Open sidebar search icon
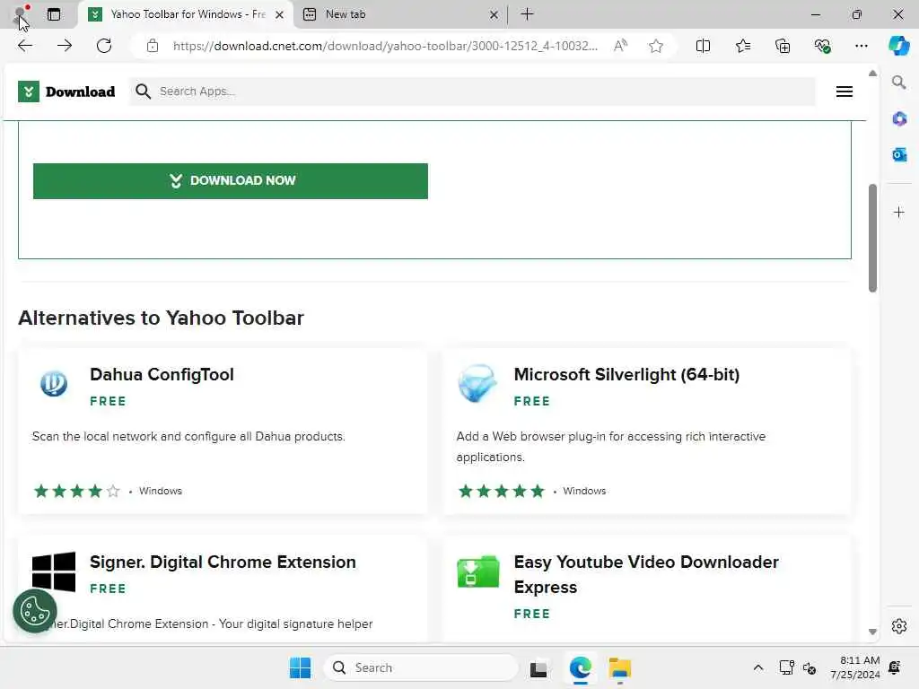Viewport: 919px width, 689px height. tap(898, 83)
